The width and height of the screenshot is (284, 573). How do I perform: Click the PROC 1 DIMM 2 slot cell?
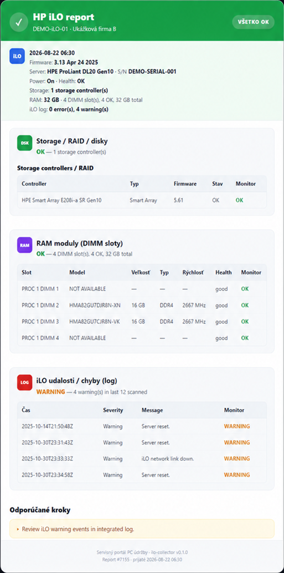pyautogui.click(x=40, y=306)
